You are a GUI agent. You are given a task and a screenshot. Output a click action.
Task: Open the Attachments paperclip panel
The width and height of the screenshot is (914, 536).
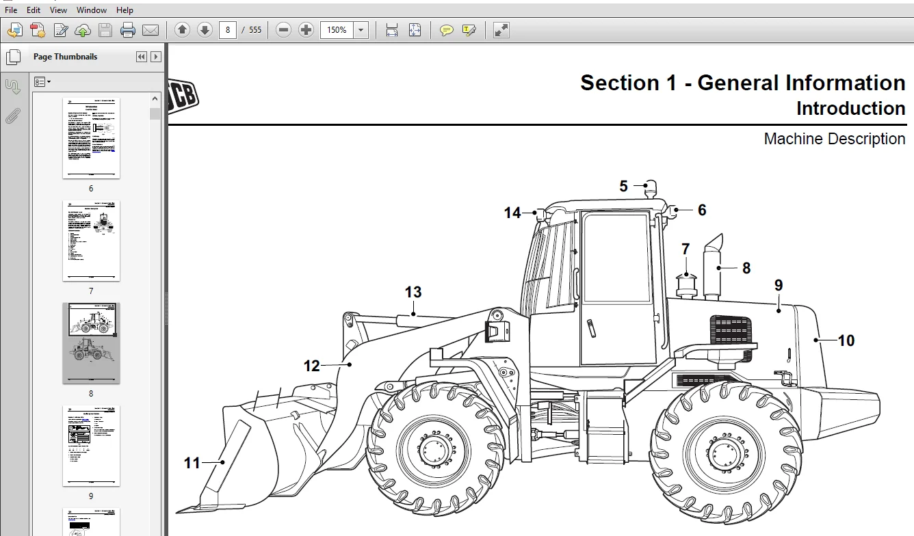12,116
